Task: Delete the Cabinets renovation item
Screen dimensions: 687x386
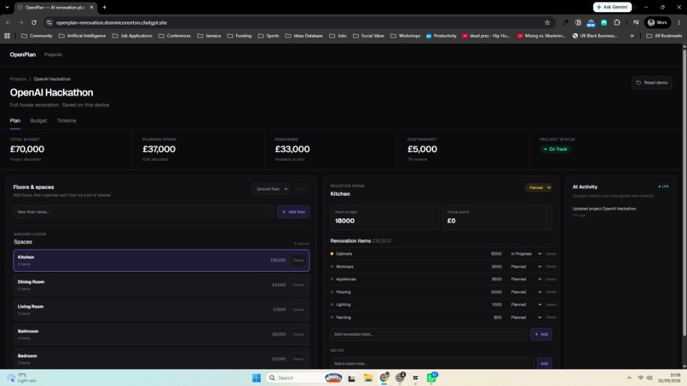Action: click(x=551, y=254)
